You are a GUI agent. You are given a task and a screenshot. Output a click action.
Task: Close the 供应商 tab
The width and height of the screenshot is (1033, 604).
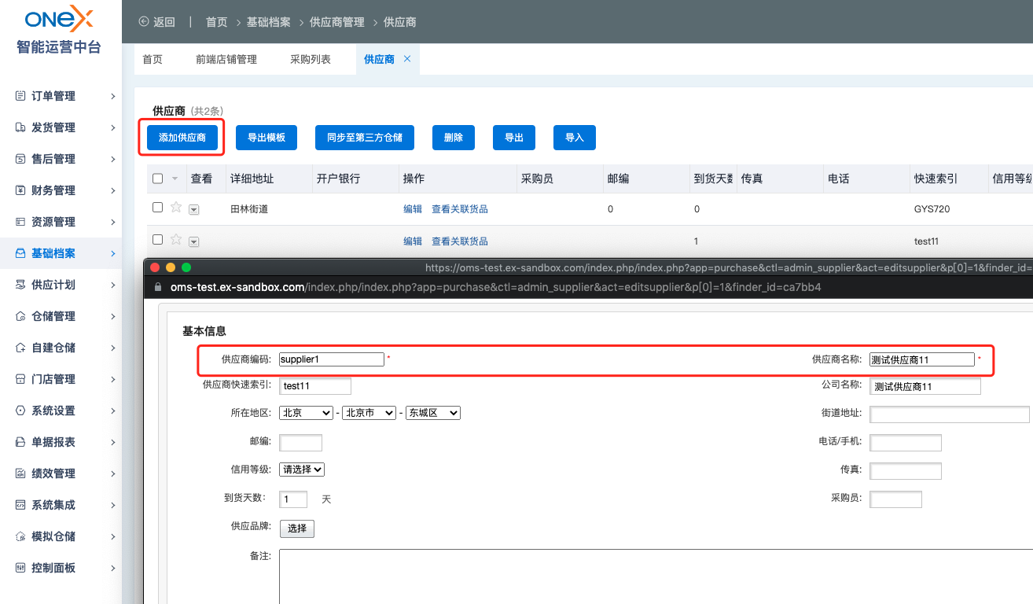[x=407, y=59]
